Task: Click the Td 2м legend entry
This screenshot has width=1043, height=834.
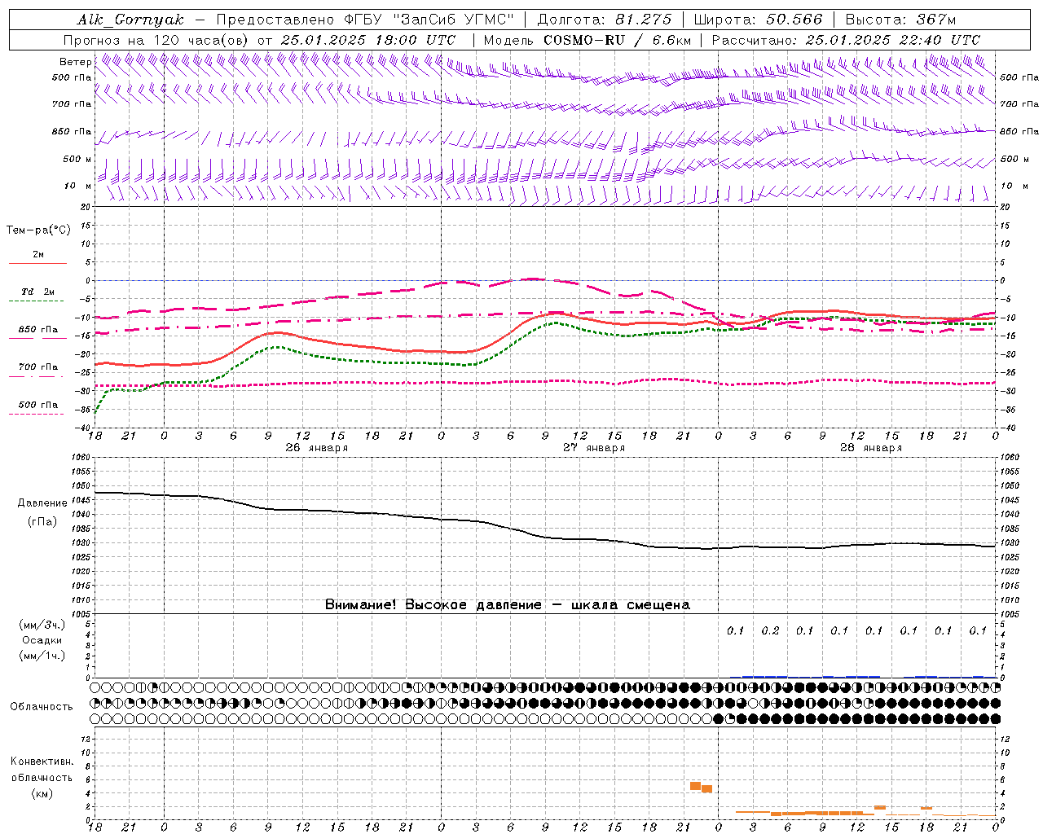Action: (38, 292)
